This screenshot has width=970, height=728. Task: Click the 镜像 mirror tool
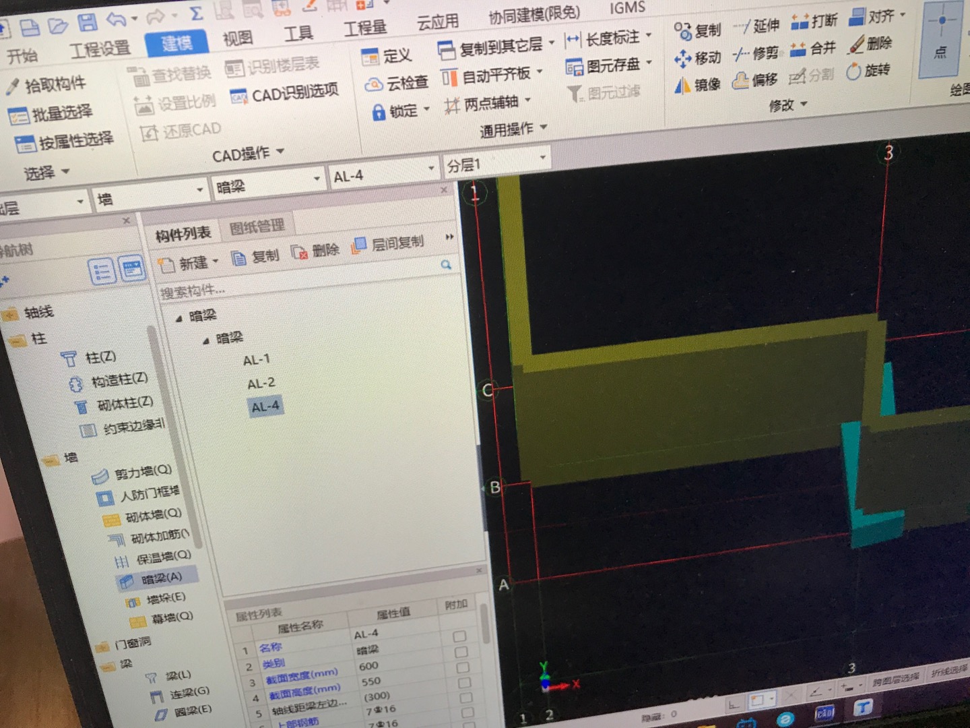coord(697,85)
